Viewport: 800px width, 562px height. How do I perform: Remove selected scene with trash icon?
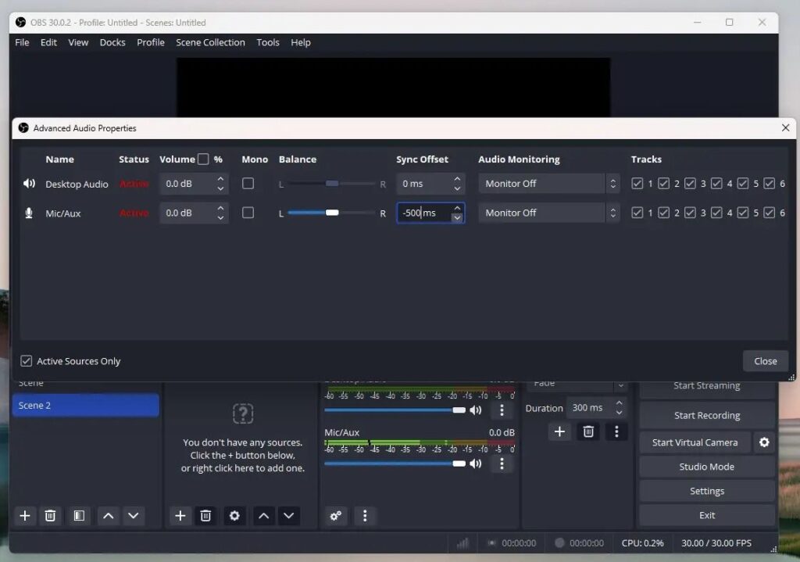(50, 516)
